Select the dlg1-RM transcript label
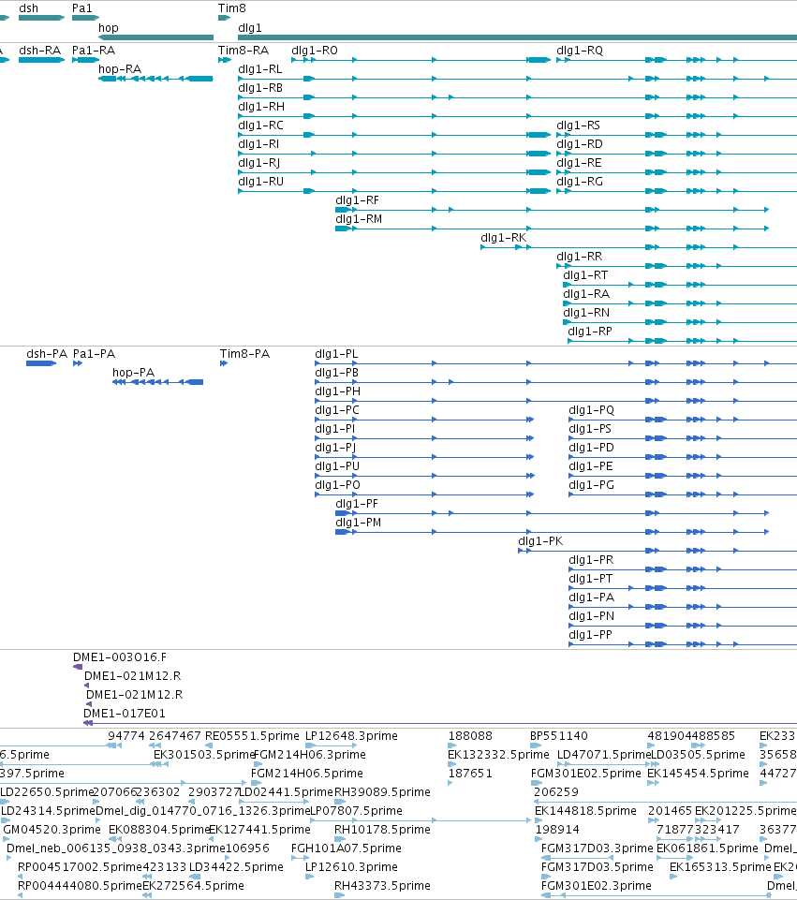Screen dimensions: 797x900 click(359, 219)
